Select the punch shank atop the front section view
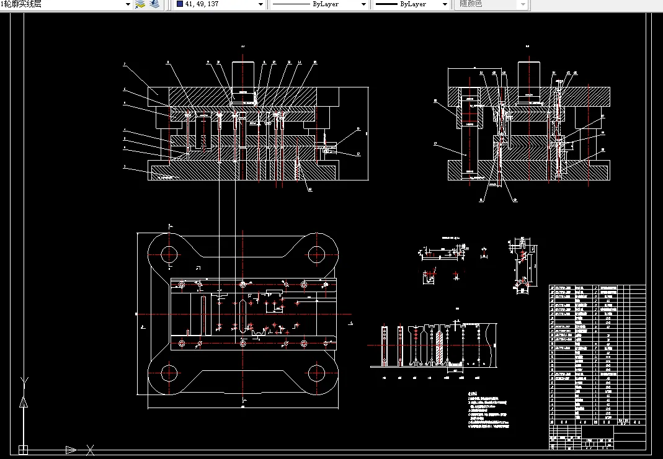 click(x=243, y=74)
